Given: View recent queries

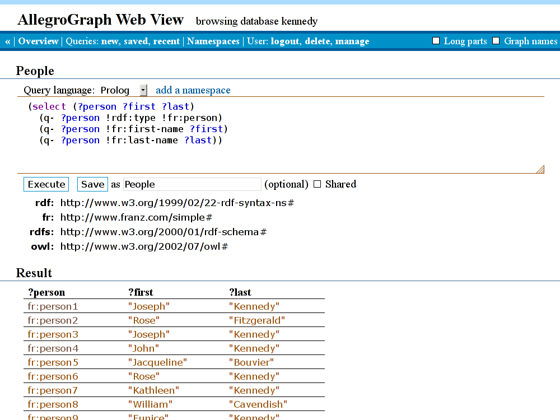Looking at the screenshot, I should (166, 41).
